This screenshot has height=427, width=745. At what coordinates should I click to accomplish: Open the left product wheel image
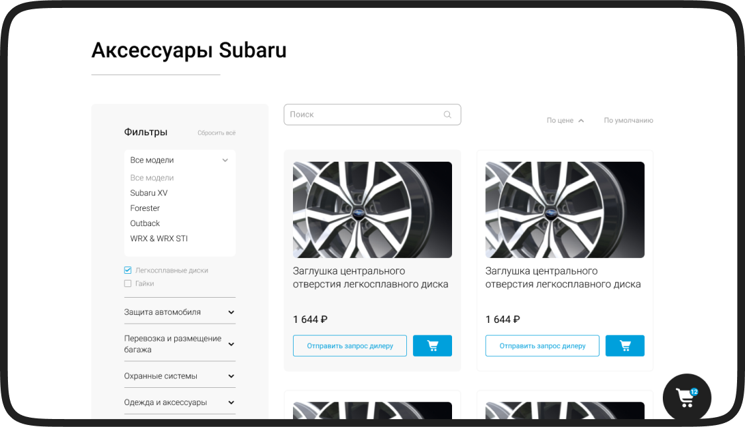tap(372, 210)
